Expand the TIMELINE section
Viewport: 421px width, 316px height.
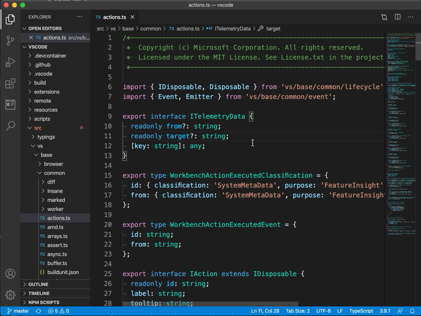(x=39, y=293)
